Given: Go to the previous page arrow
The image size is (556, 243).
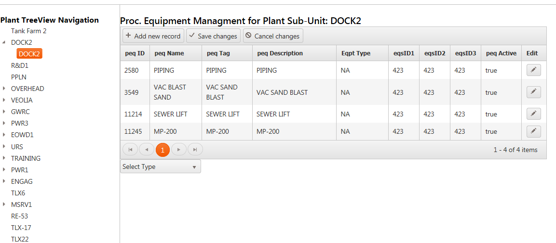Looking at the screenshot, I should (x=147, y=150).
